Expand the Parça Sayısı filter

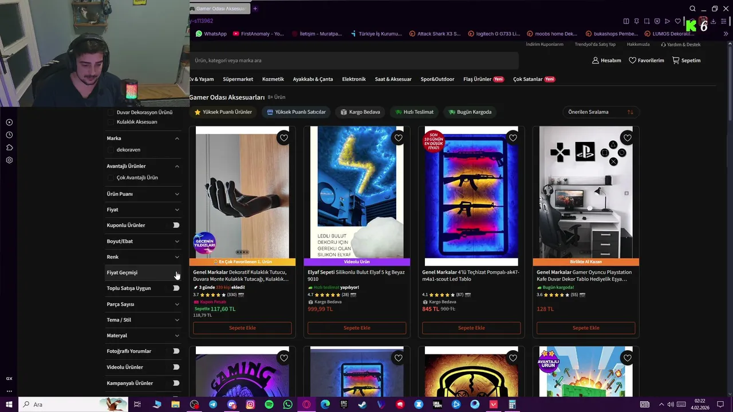[x=177, y=304]
